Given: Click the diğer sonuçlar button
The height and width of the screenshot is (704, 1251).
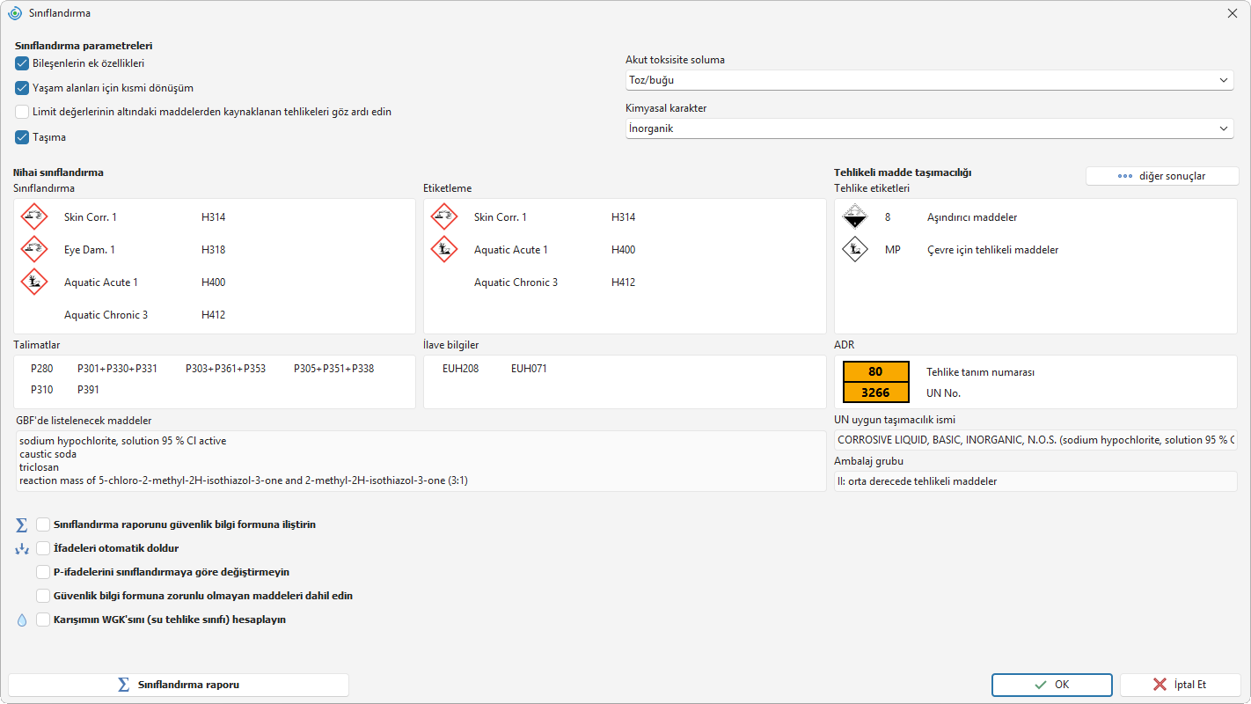Looking at the screenshot, I should coord(1162,176).
